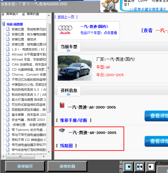
Task: Open the 一汽-奥迪(国内) brand link
Action: [x=94, y=27]
